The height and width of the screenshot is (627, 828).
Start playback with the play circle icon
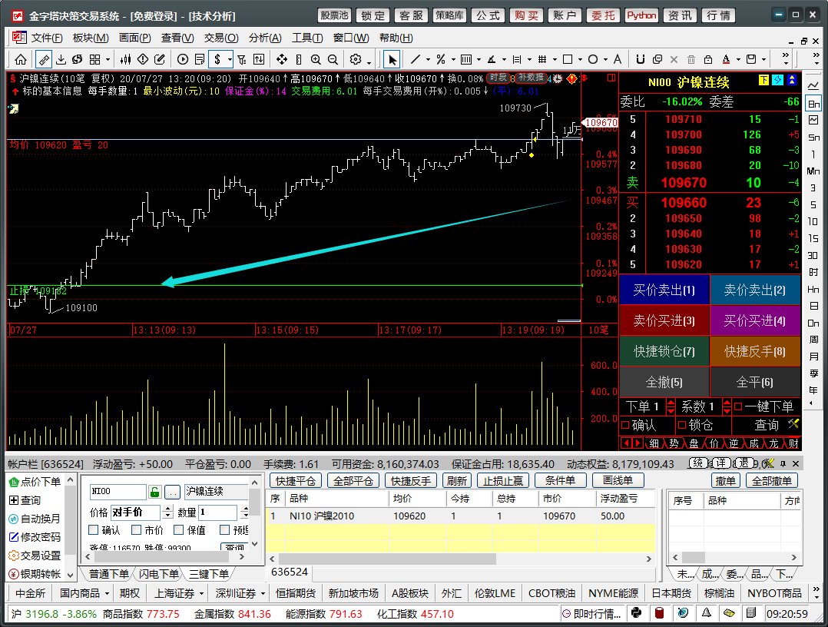point(183,59)
